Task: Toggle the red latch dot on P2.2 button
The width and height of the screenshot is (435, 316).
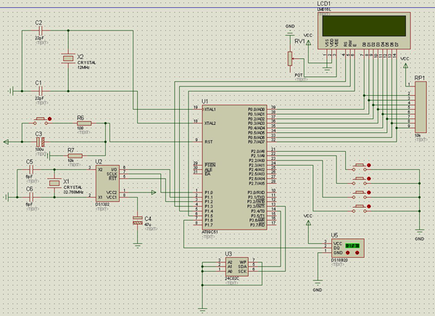Action: tap(369, 193)
